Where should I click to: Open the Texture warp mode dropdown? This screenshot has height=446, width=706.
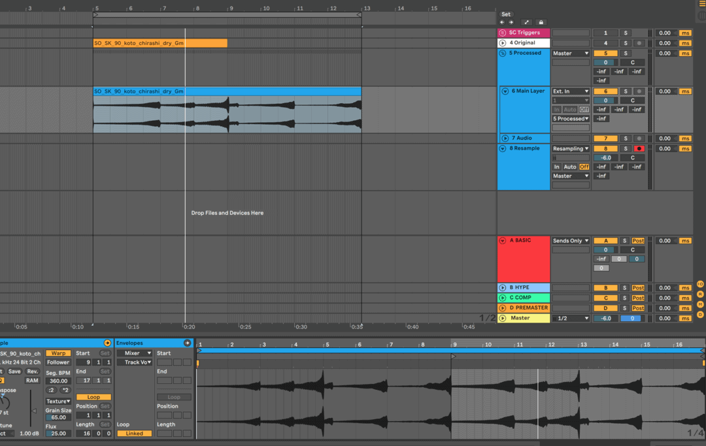[58, 401]
